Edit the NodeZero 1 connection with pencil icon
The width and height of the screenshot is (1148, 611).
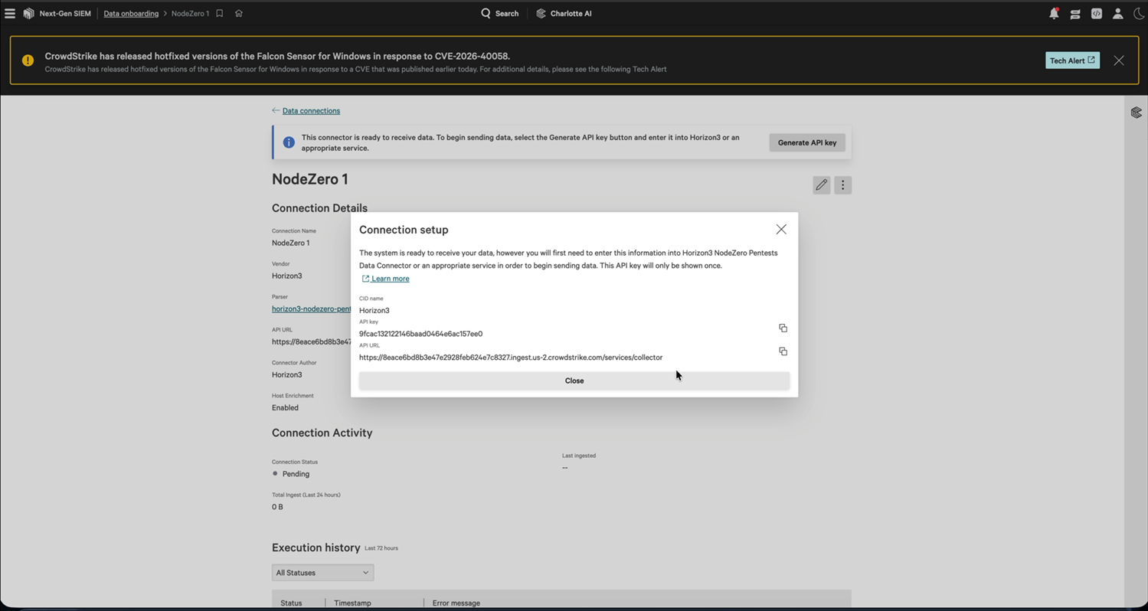[821, 185]
